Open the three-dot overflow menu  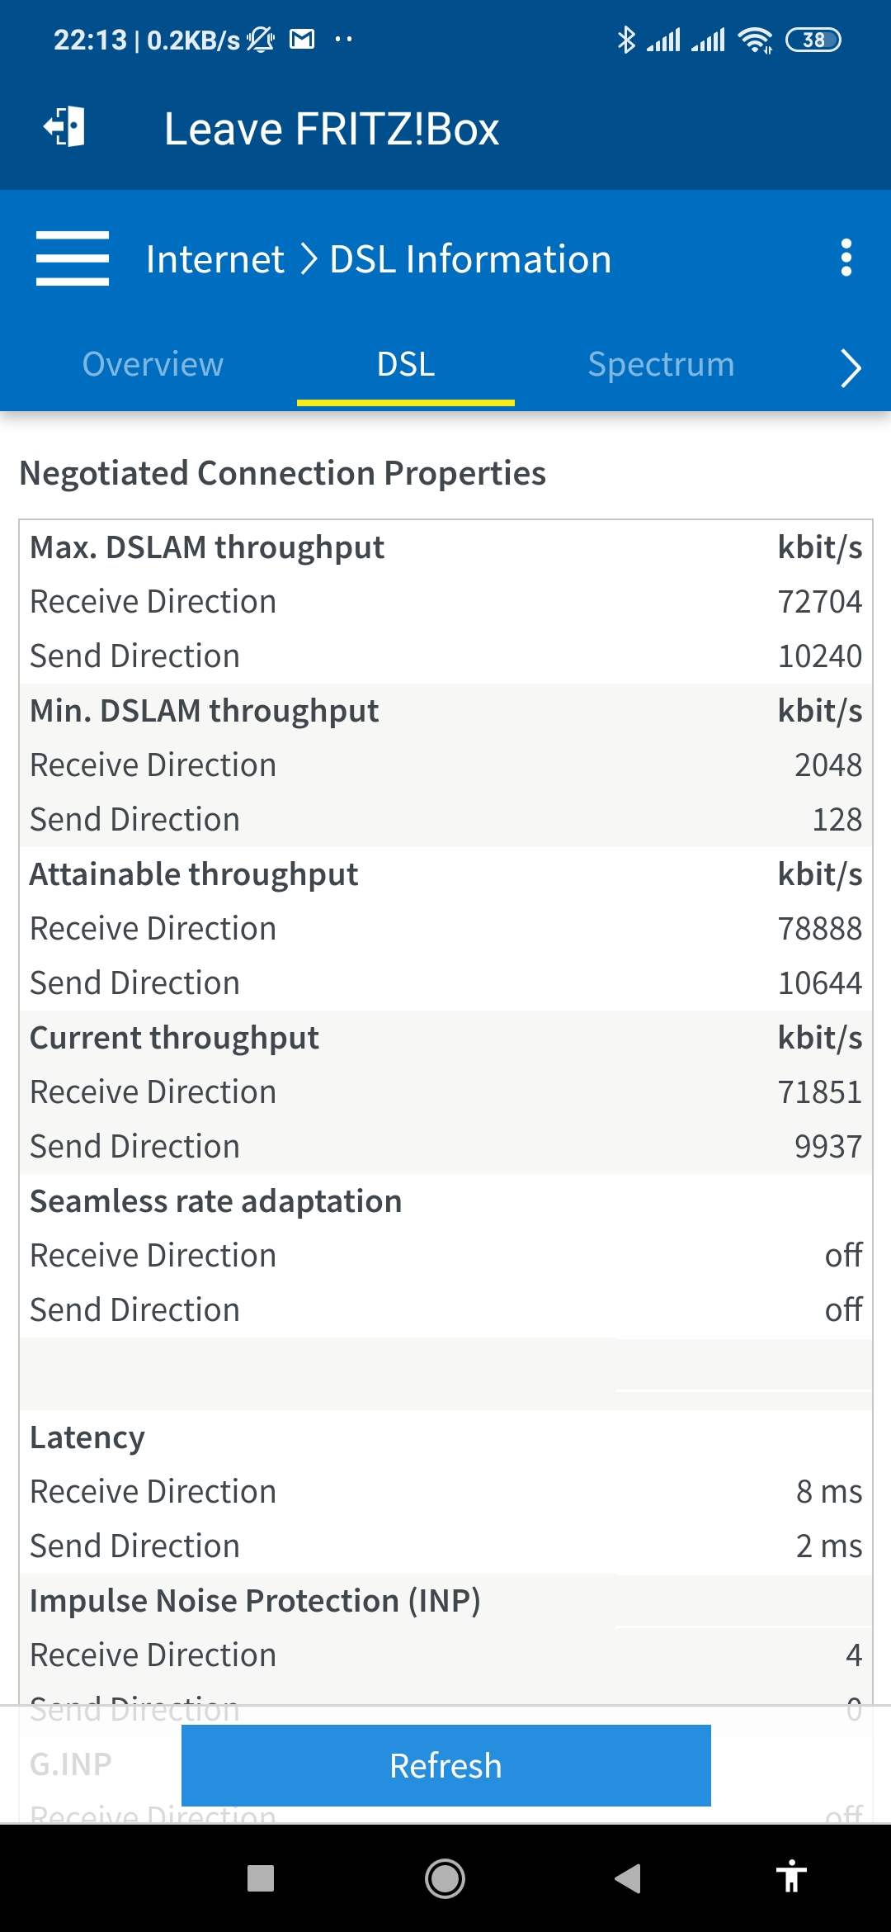click(x=846, y=258)
